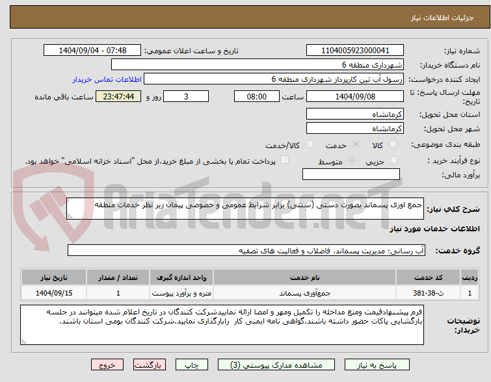This screenshot has width=491, height=382.
Task: Tick the Islamic treasury payment checkbox
Action: pos(284,160)
